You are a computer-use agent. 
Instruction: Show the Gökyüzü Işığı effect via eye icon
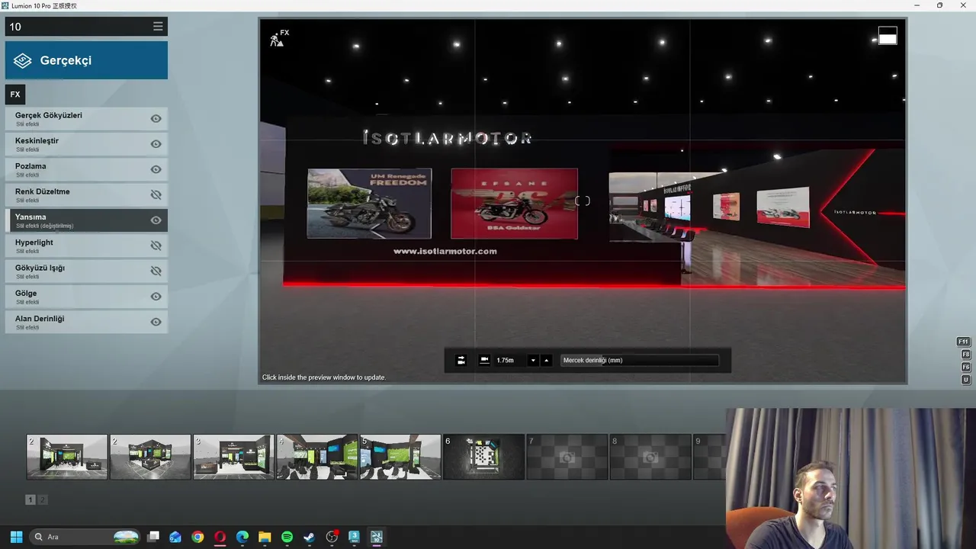pos(156,271)
